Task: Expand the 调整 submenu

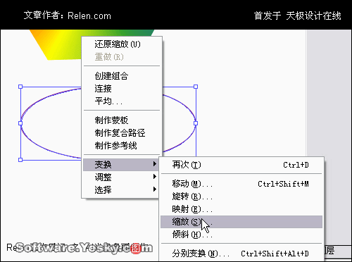Action: click(121, 177)
